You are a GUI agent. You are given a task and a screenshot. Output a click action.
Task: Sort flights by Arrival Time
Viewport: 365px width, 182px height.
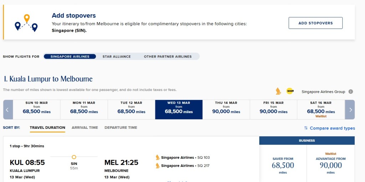[85, 127]
